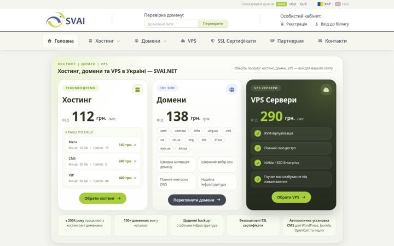Select the .kyiv.ua domain zone chip
Image resolution: width=394 pixels, height=246 pixels.
pyautogui.click(x=165, y=149)
